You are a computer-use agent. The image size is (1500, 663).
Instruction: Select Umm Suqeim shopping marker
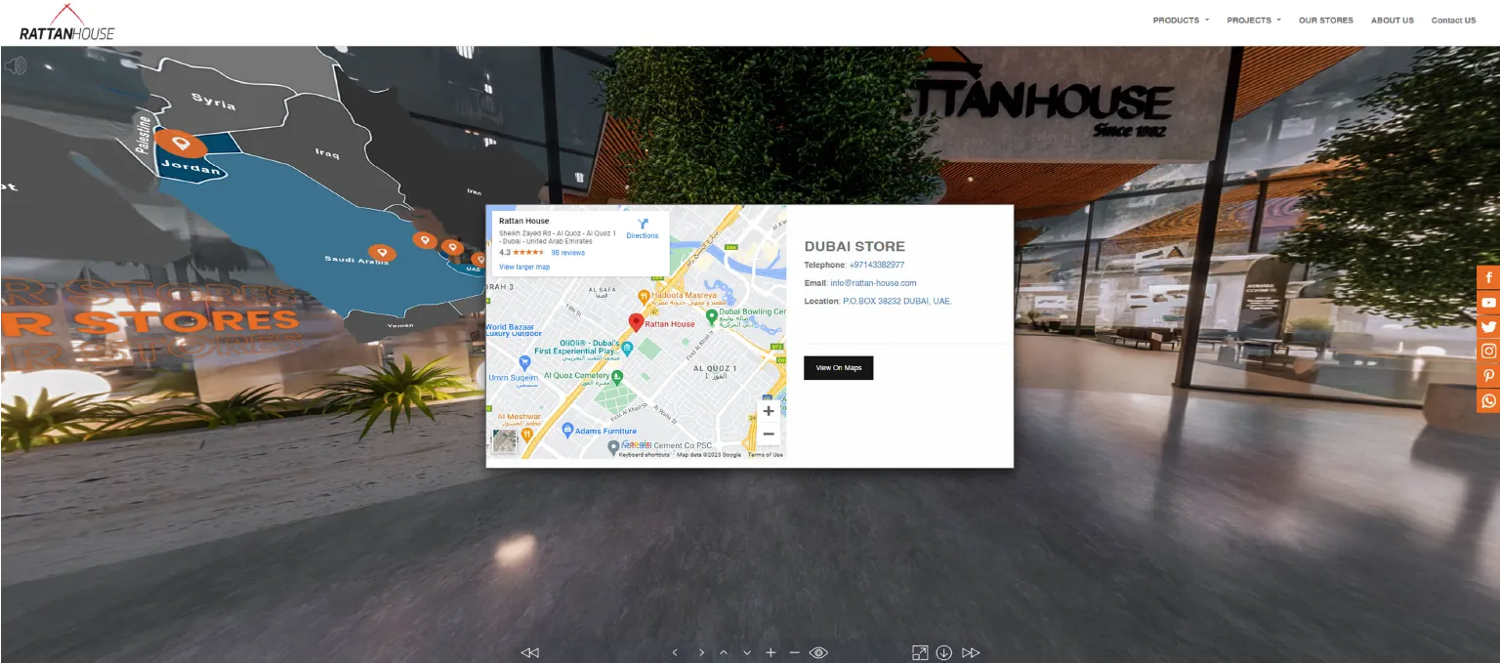click(x=524, y=362)
